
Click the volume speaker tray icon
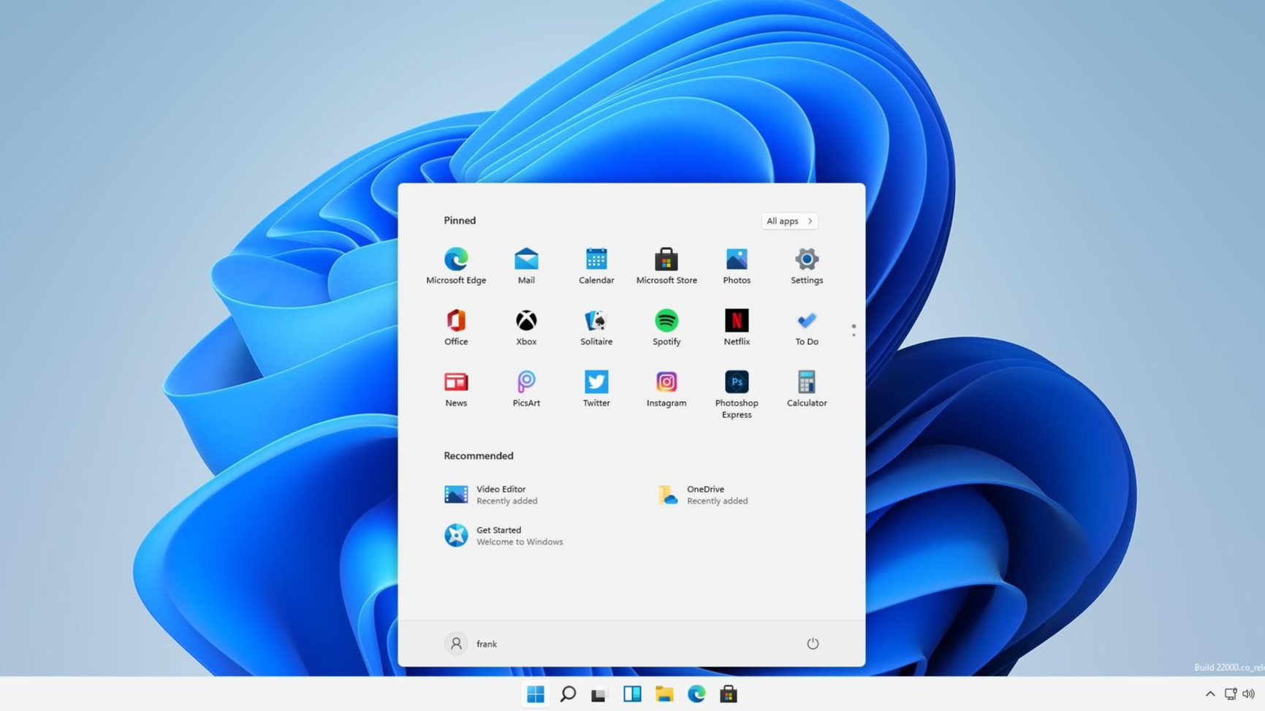click(1248, 694)
